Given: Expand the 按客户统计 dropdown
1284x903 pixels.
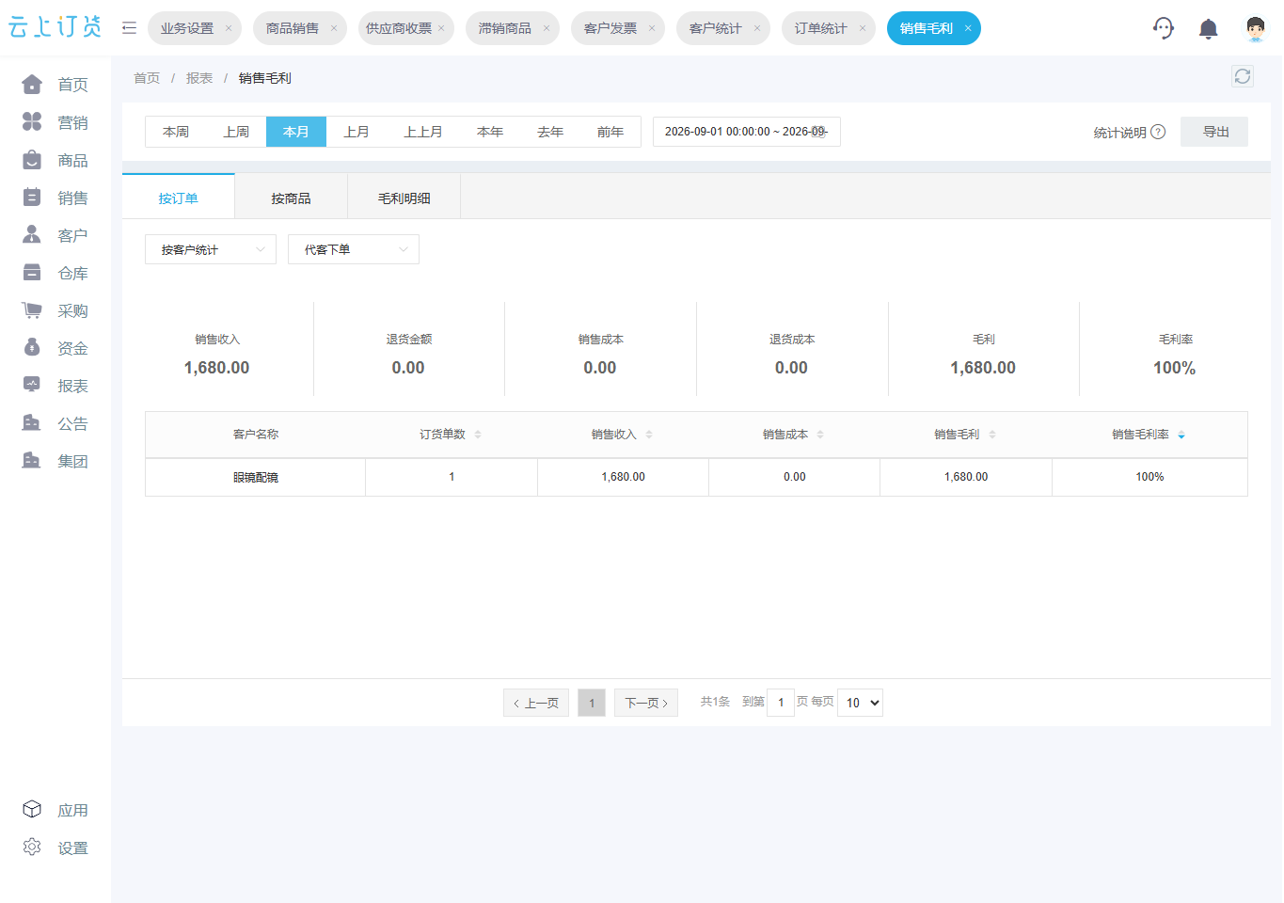Looking at the screenshot, I should tap(211, 249).
